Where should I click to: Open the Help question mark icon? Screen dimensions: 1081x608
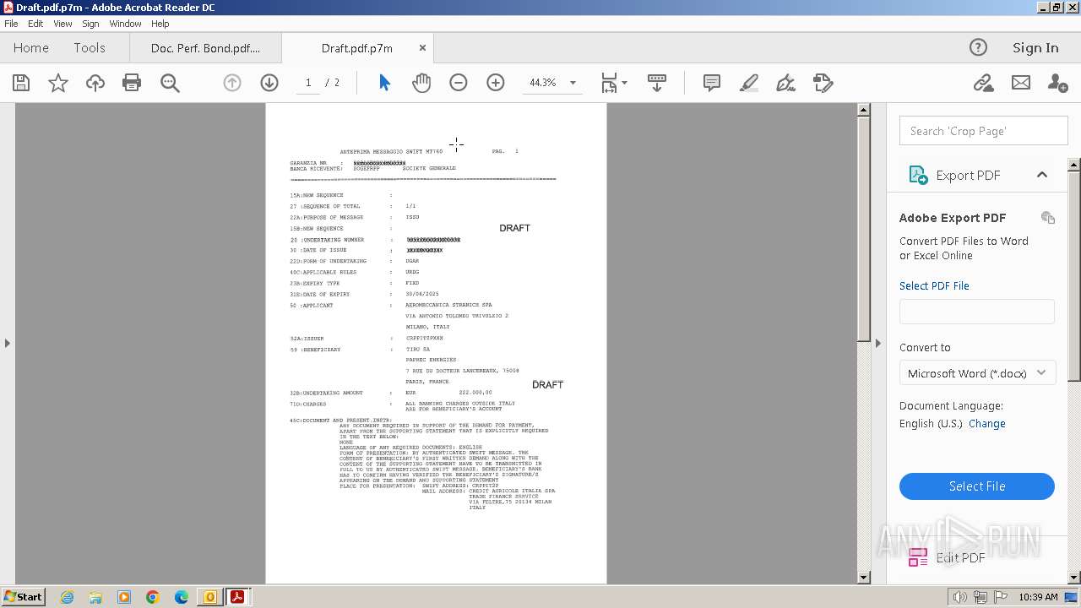(978, 47)
